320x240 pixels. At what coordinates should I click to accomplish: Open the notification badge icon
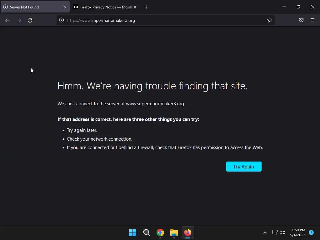(311, 232)
